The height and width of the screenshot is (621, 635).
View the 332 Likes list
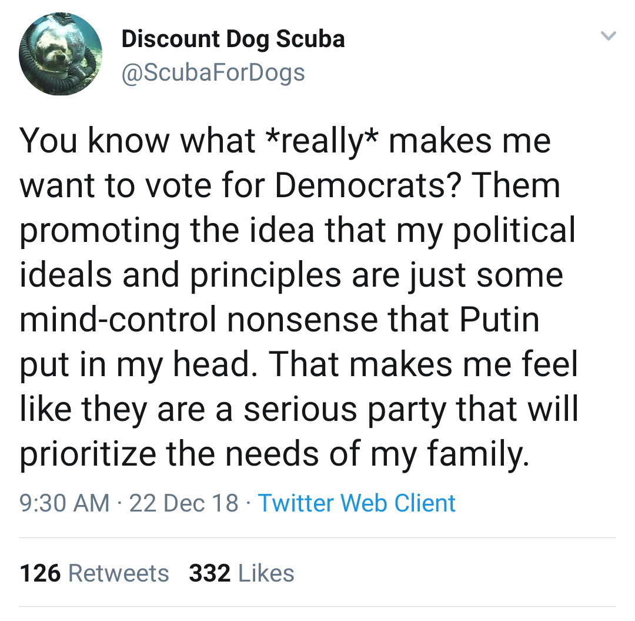tap(242, 573)
